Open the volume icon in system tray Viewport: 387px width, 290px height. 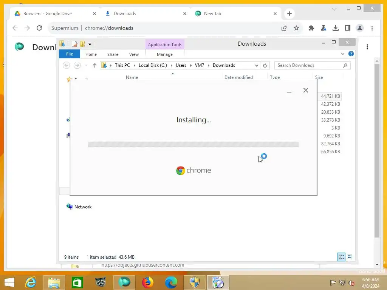point(351,282)
